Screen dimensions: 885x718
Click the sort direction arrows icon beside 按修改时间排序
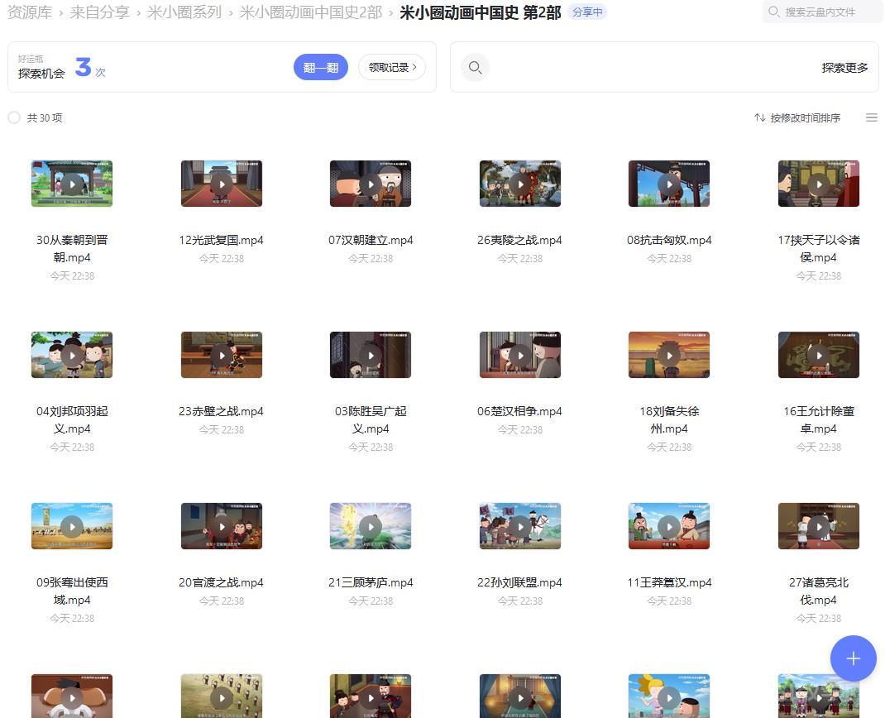tap(761, 117)
